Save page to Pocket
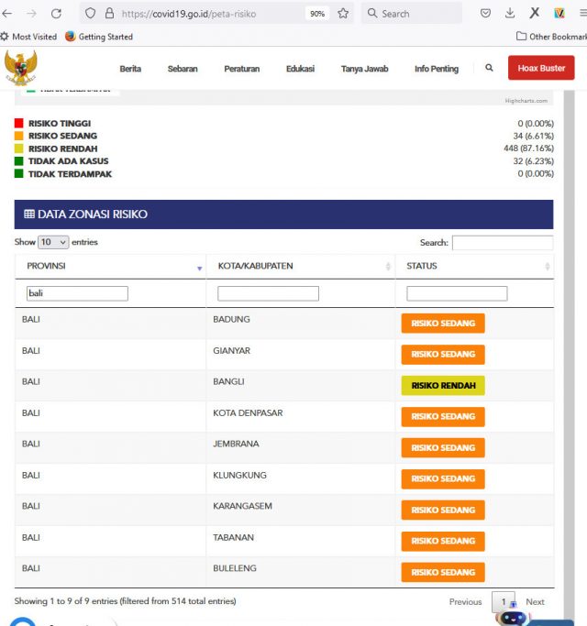Screen dimensions: 587x626 [486, 14]
